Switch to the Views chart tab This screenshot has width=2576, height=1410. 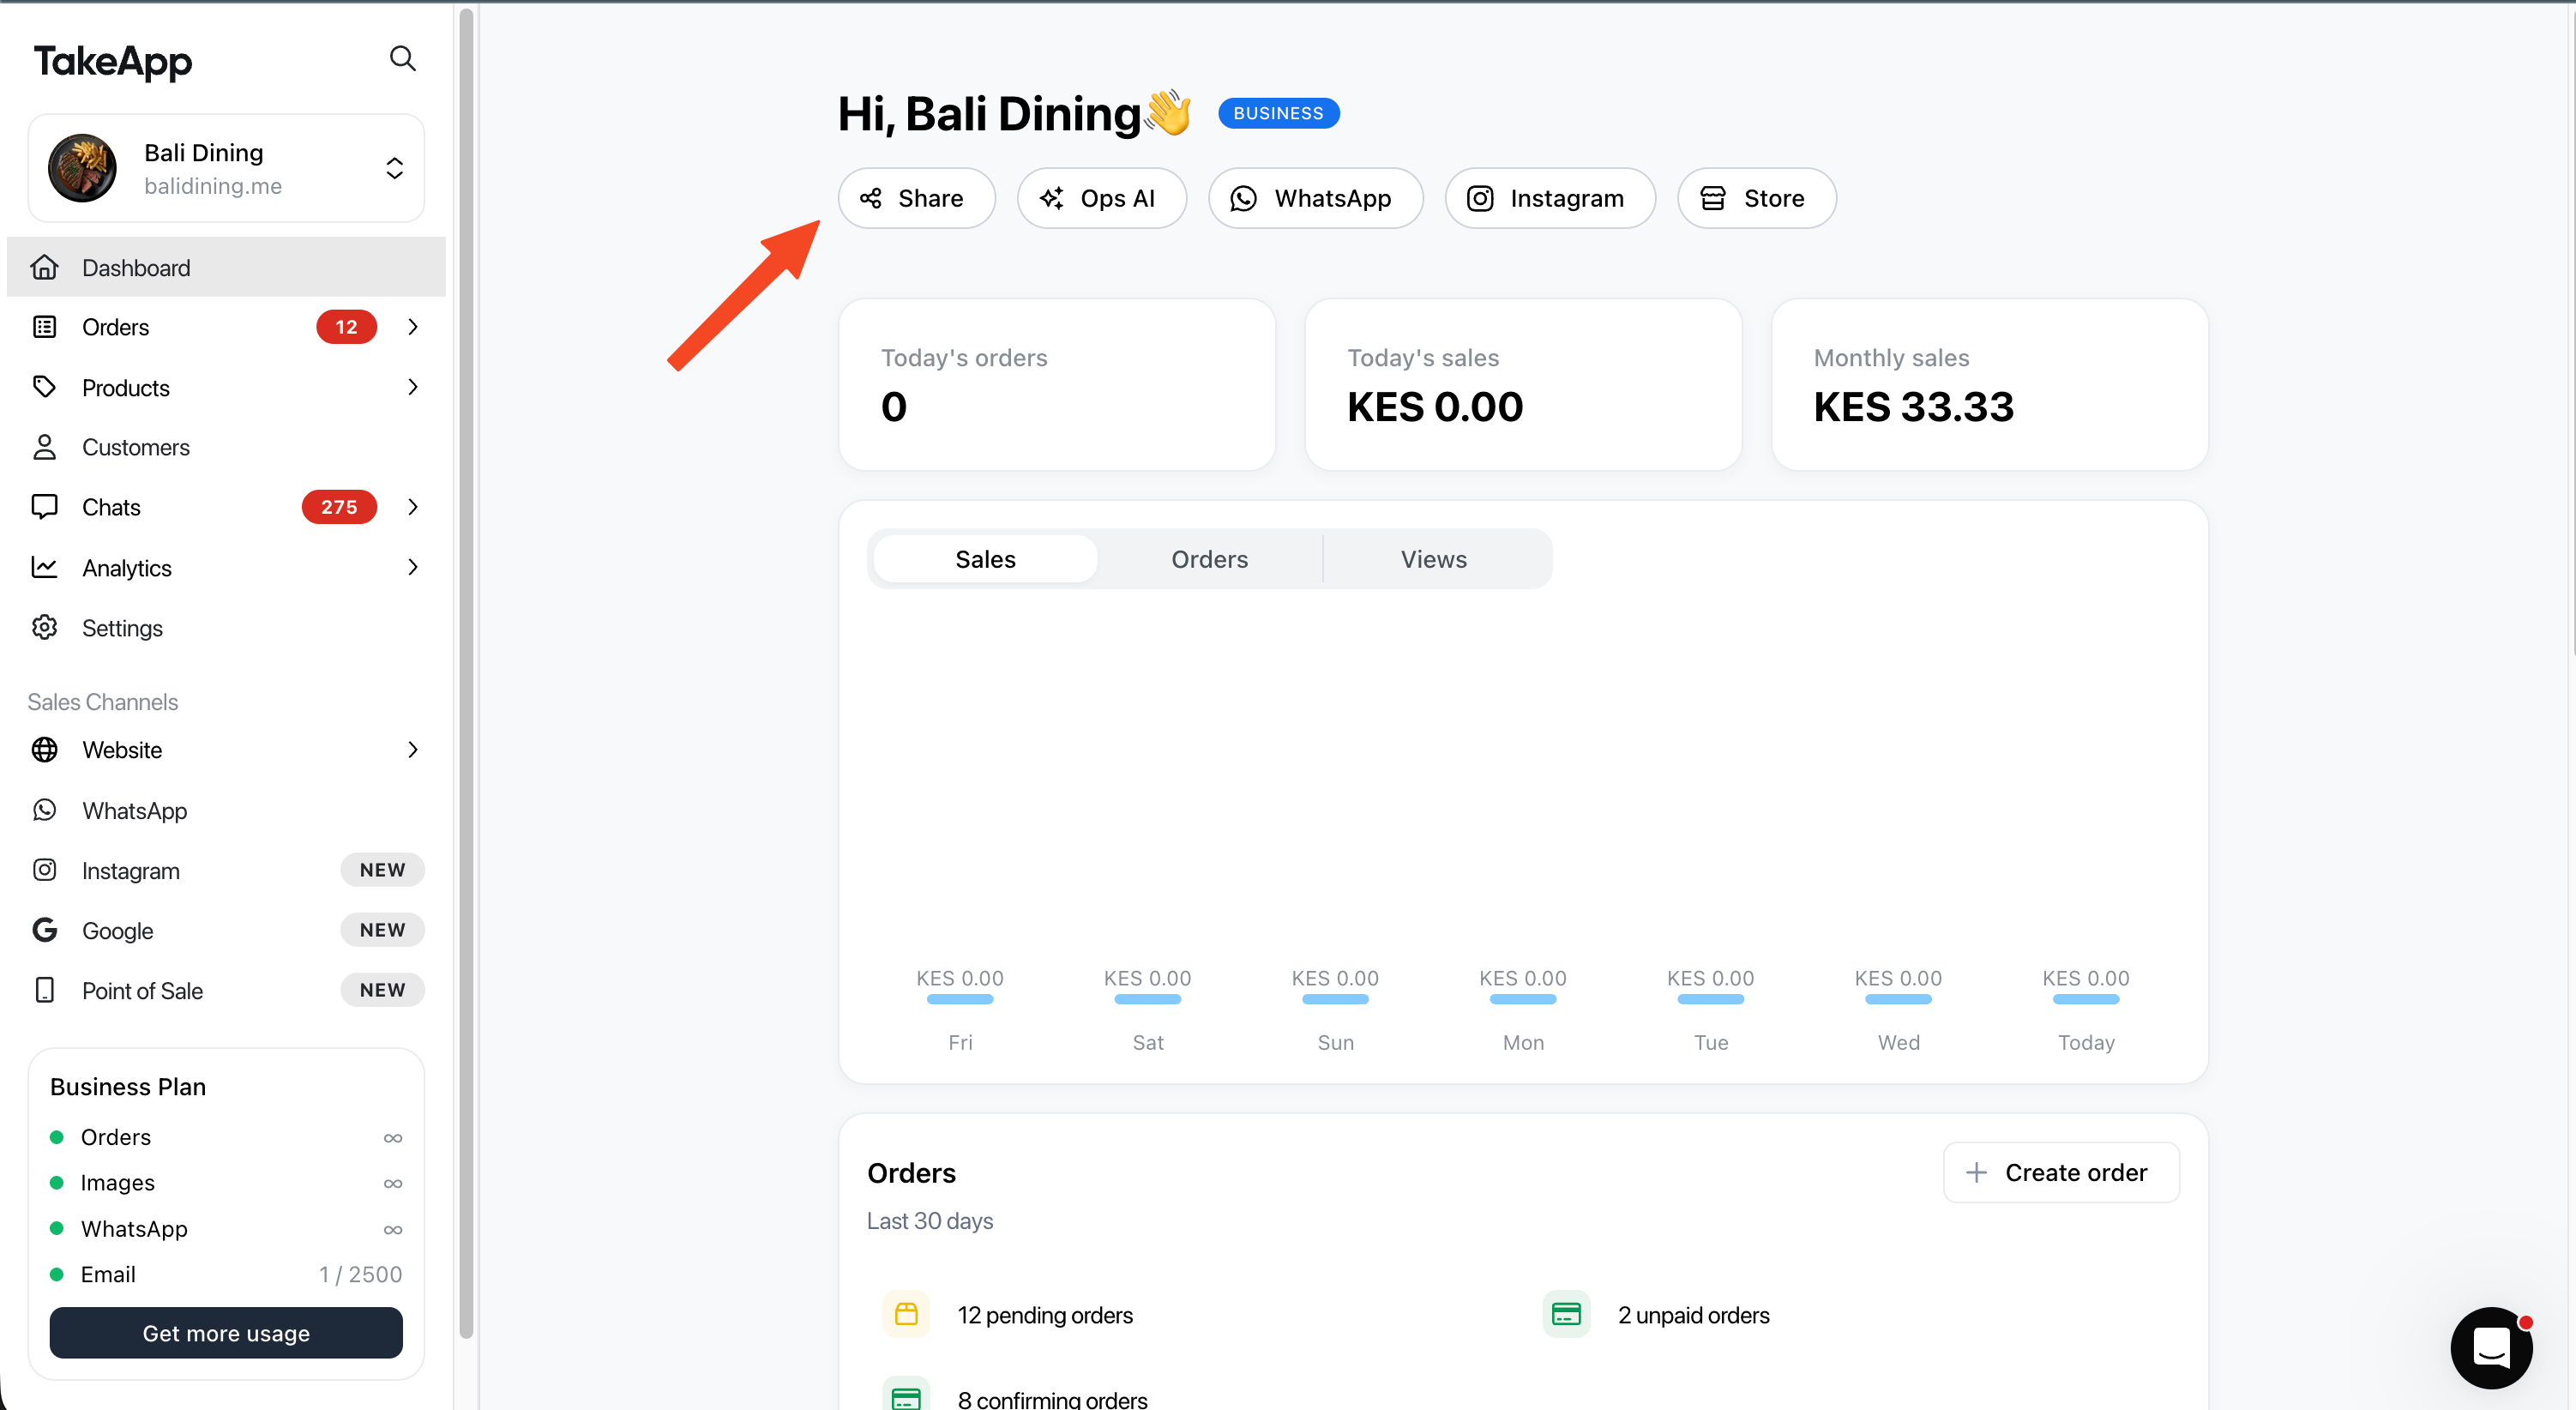[1433, 559]
